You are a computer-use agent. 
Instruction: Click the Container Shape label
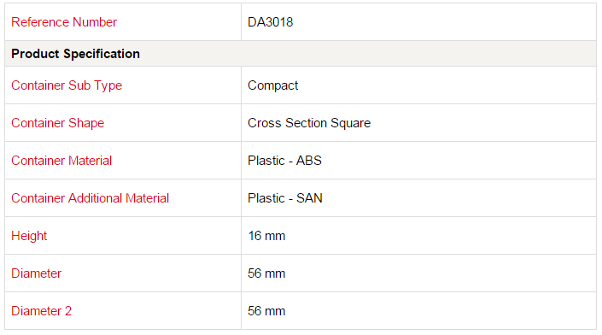[x=57, y=123]
